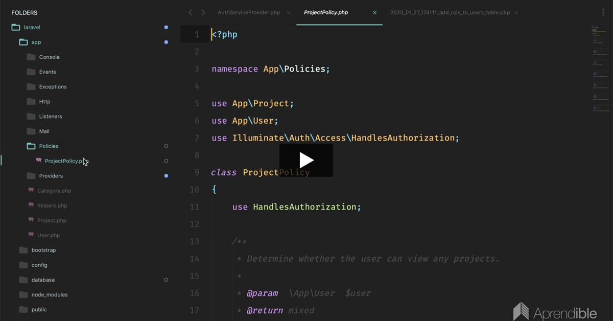
Task: Open the AuthServiceProvider.php tab
Action: 249,12
